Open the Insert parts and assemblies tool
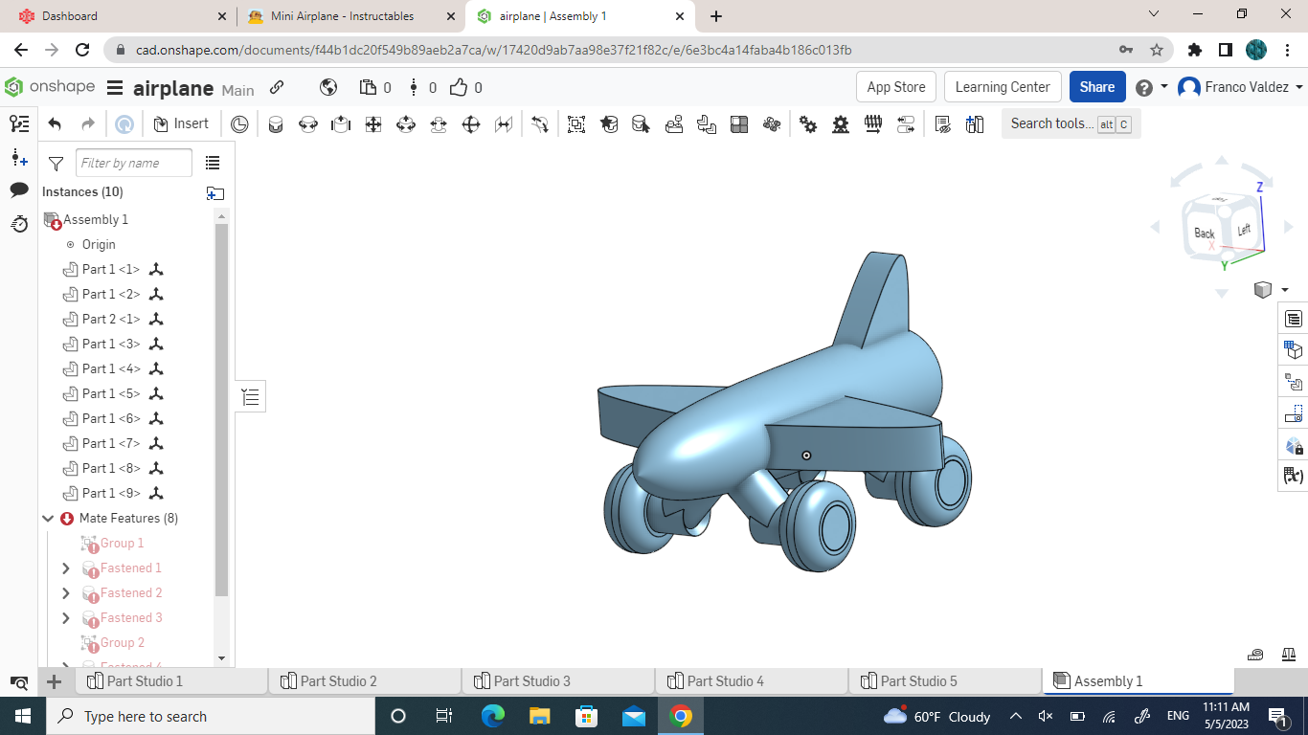 (180, 123)
